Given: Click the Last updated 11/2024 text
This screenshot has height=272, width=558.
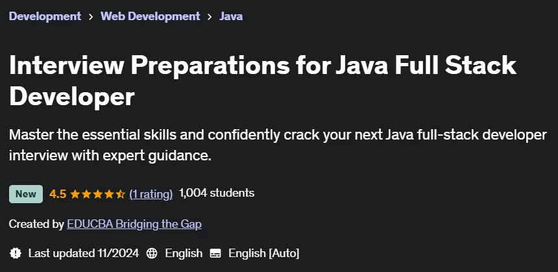Looking at the screenshot, I should pos(84,253).
